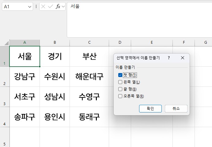Click the 취소 button
212x147 pixels.
pos(176,108)
